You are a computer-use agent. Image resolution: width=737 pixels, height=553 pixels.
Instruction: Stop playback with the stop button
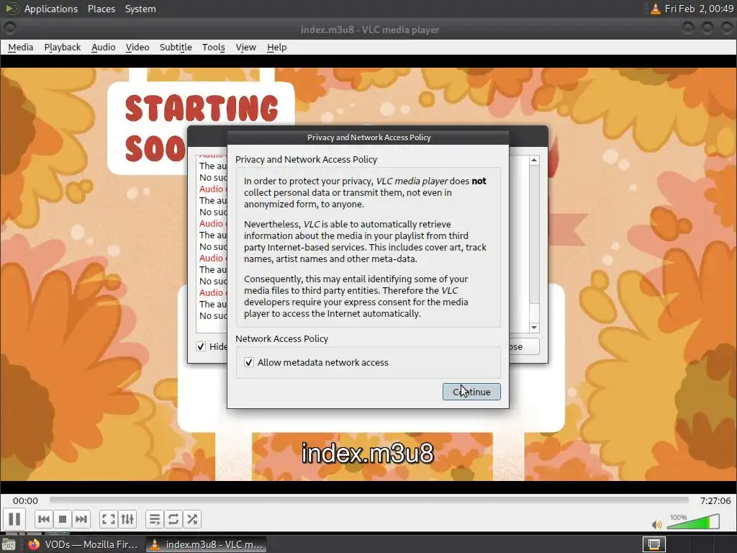tap(62, 519)
